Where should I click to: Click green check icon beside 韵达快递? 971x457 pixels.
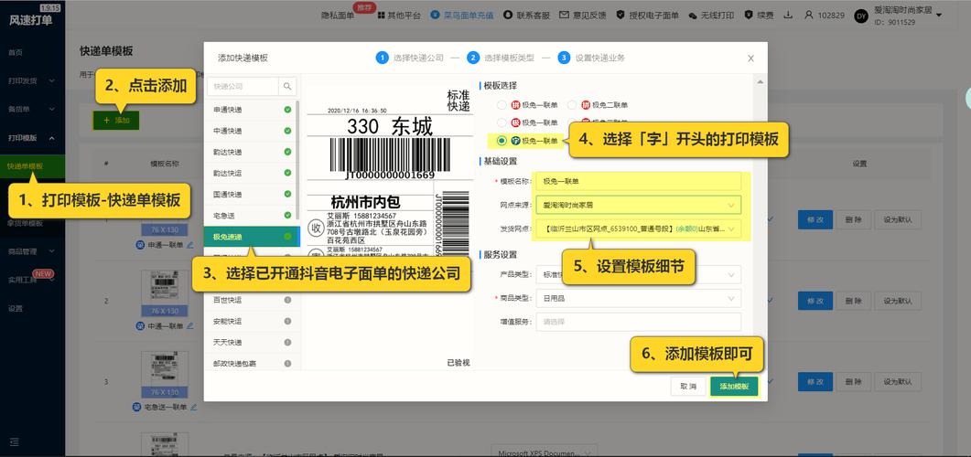coord(287,152)
